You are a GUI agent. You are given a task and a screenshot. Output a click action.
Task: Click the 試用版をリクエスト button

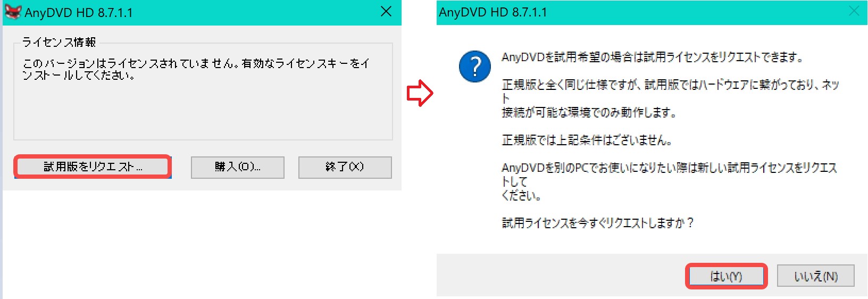tap(93, 167)
